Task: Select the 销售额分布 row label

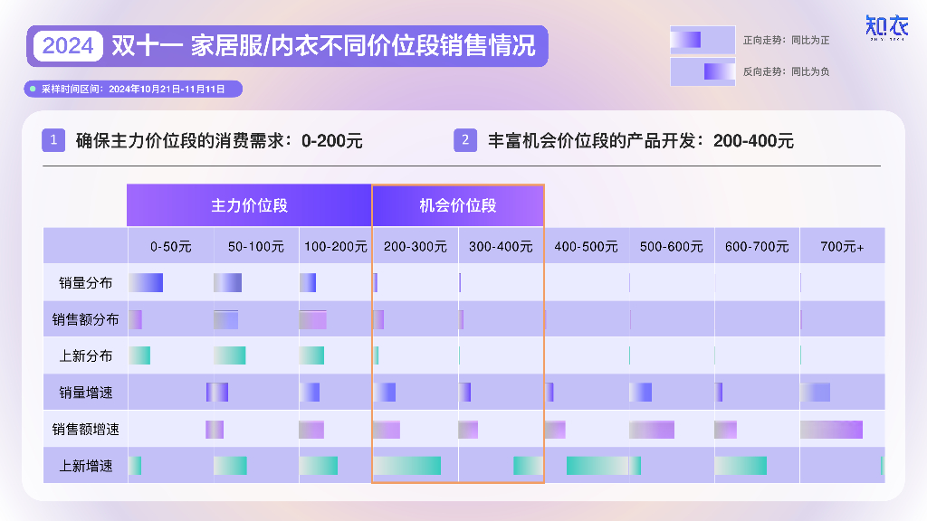Action: point(86,319)
